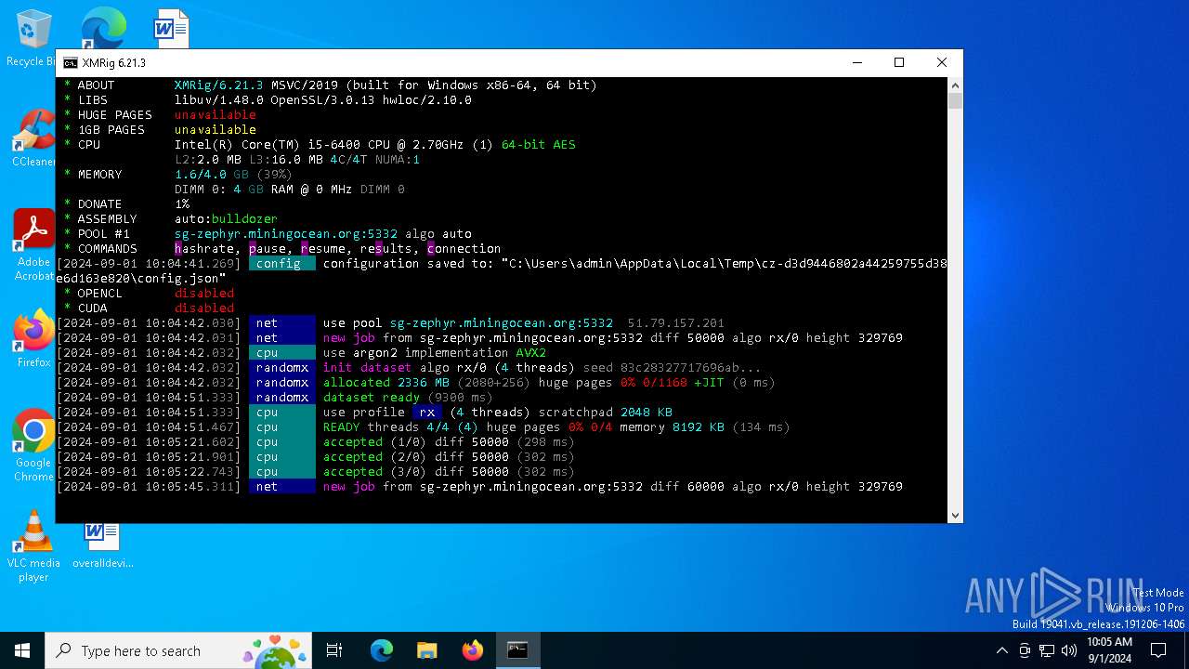Click the 'allocated 2336 MB' log text

[386, 383]
